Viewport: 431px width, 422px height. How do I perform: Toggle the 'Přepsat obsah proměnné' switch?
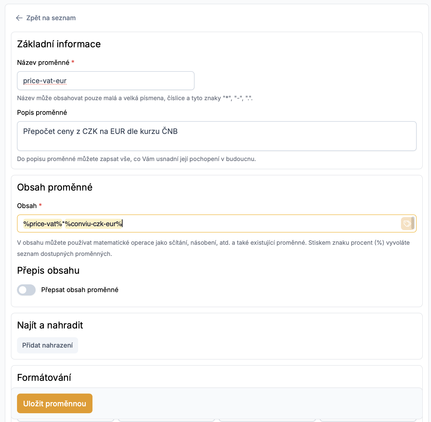pyautogui.click(x=26, y=290)
